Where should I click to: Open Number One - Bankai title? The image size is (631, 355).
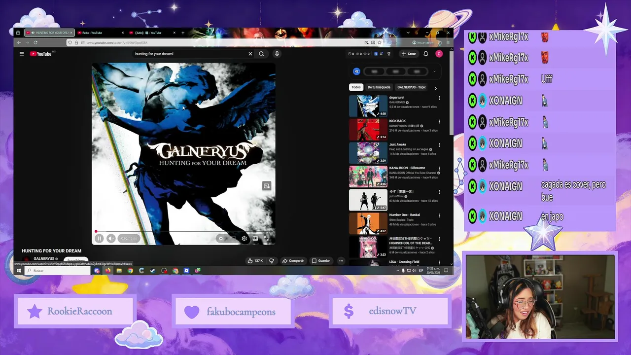tap(406, 215)
